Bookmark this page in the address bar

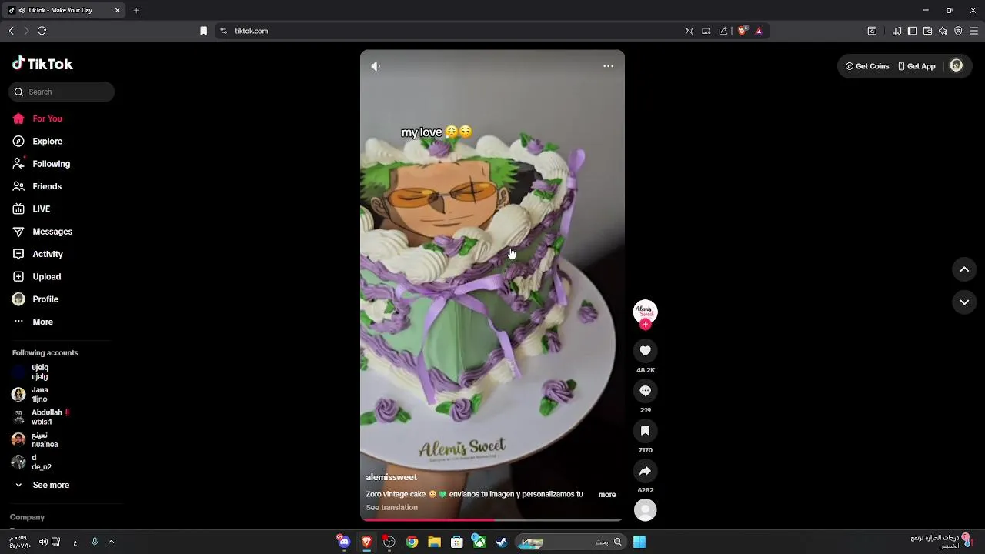pos(203,31)
